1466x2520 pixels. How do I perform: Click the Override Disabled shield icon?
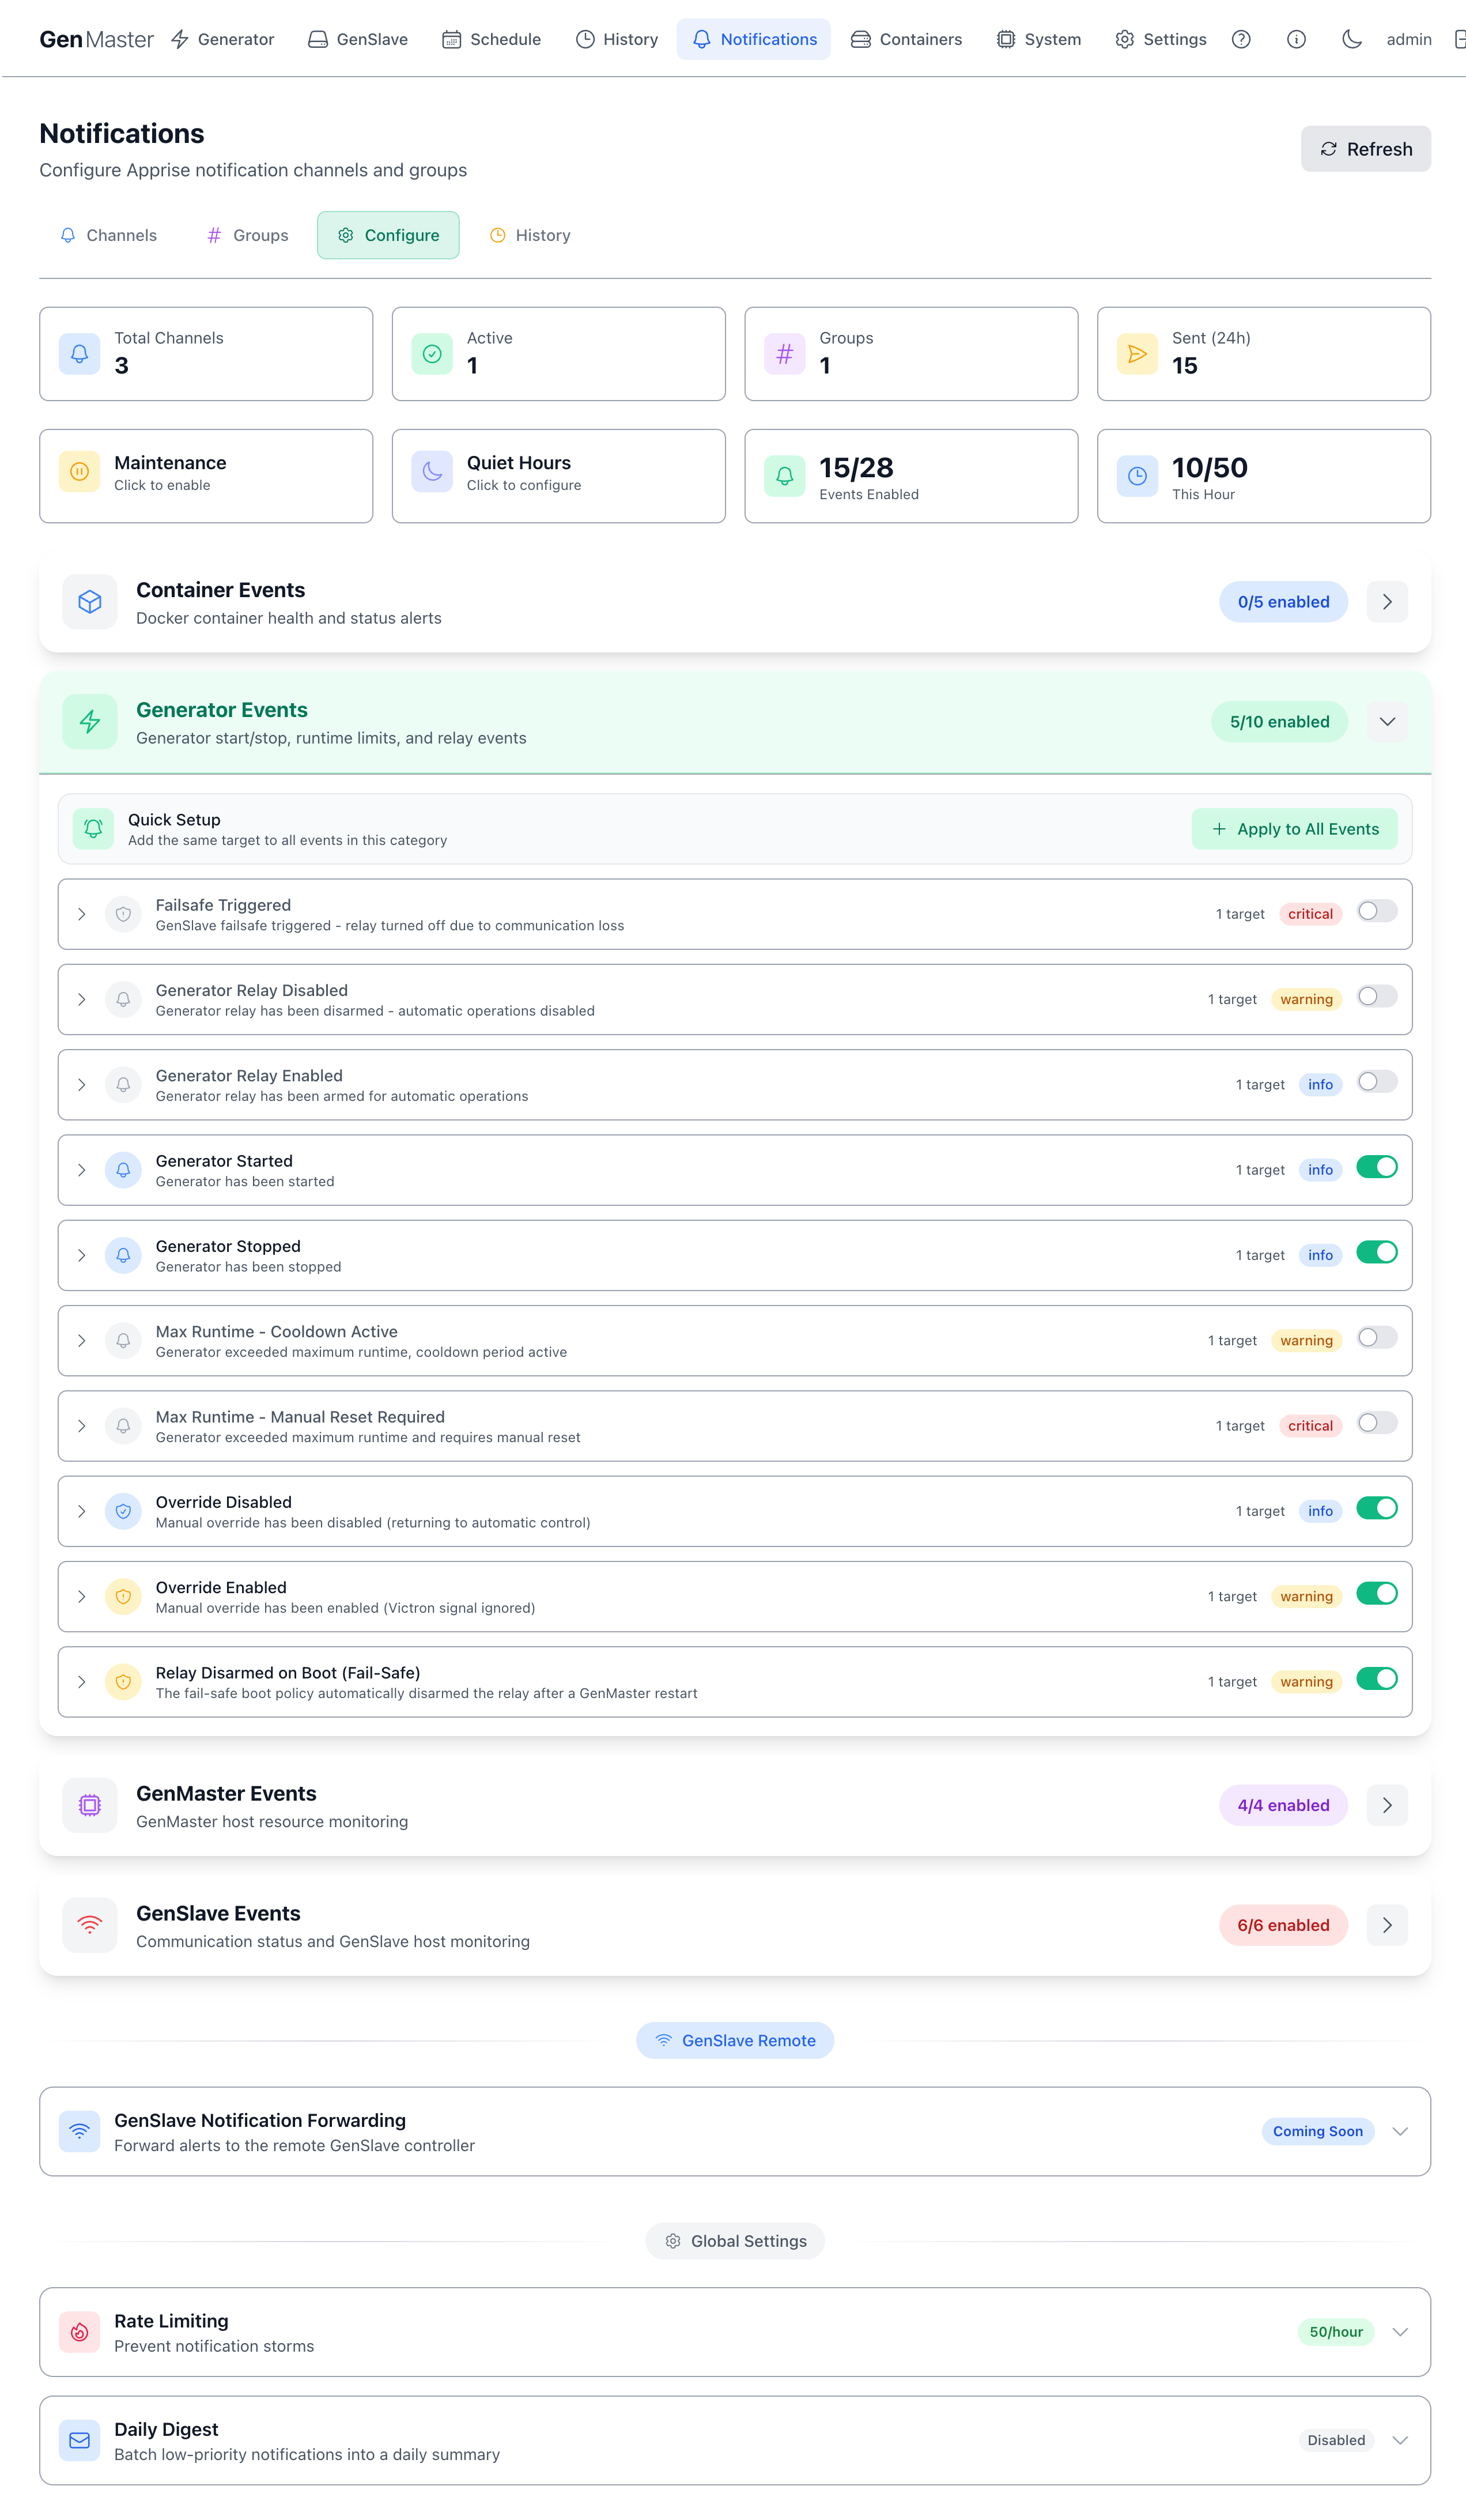[x=123, y=1511]
